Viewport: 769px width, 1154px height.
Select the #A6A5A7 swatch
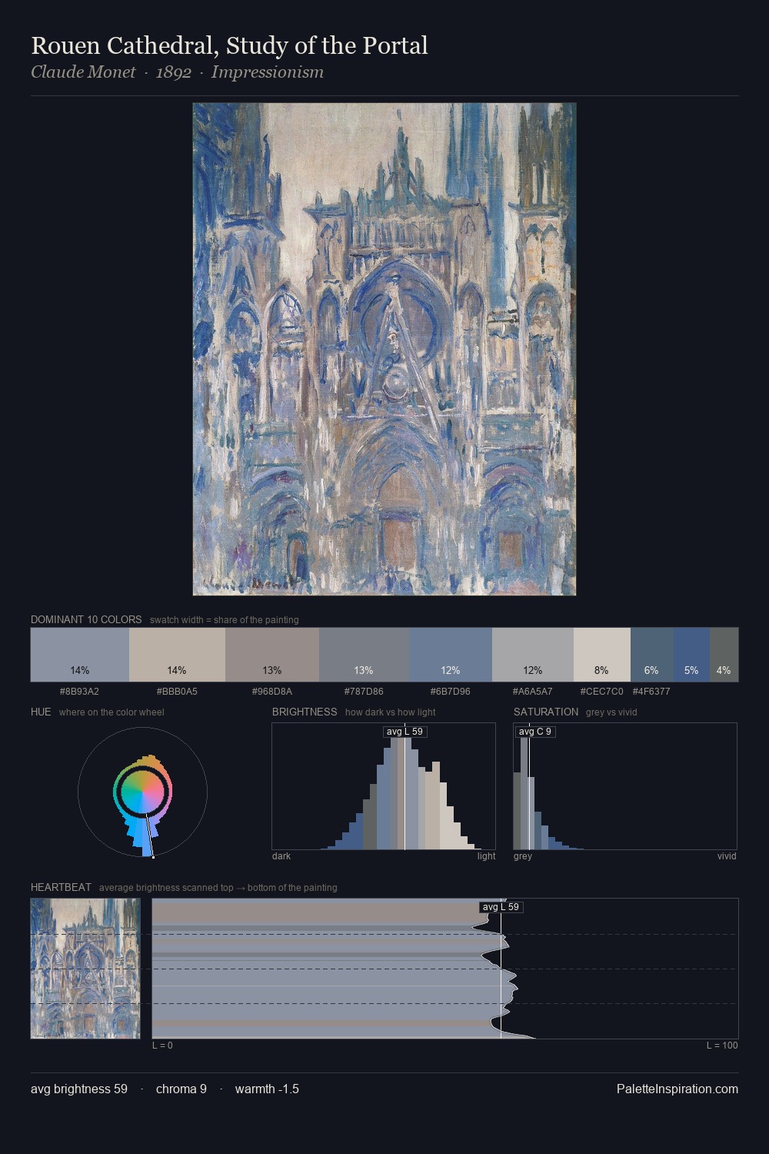[533, 655]
